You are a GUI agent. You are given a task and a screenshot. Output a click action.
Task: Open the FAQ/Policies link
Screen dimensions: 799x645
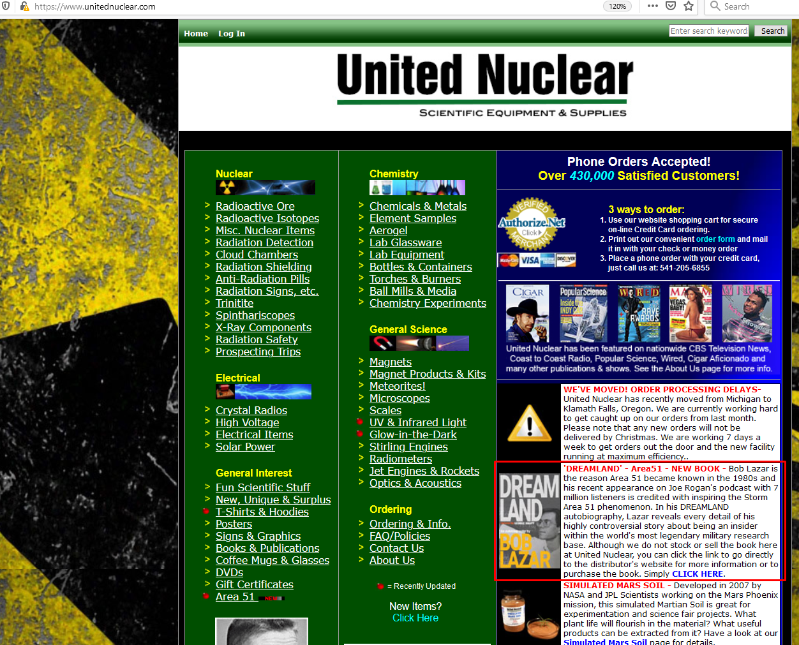point(400,536)
